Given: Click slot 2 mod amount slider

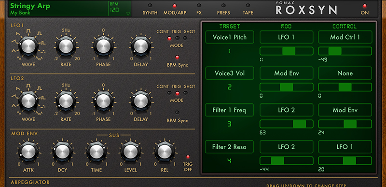Looking at the screenshot, I should click(287, 87).
